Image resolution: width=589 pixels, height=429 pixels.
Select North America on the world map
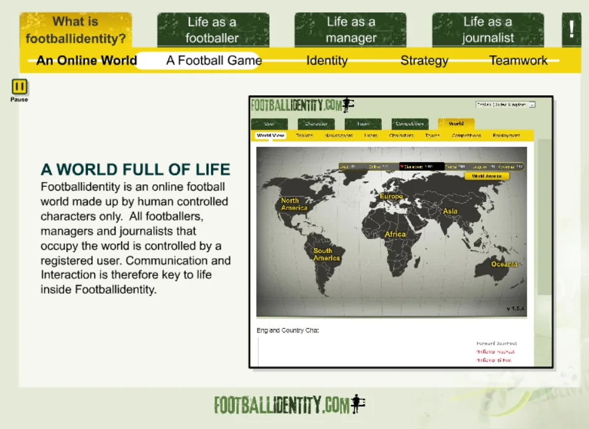294,204
